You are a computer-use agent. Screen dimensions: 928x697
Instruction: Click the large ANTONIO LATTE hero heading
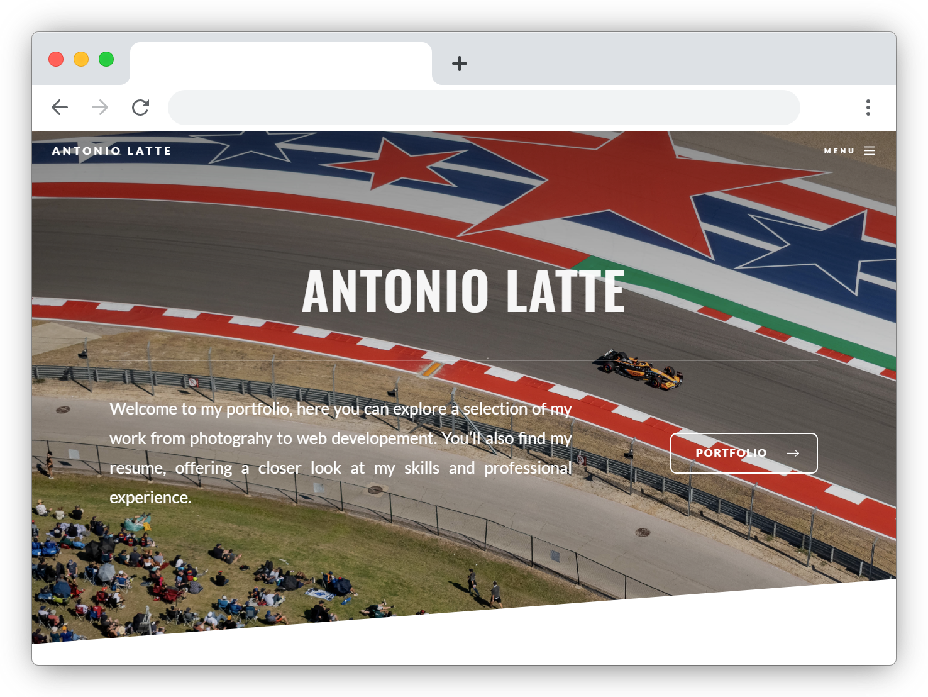(x=463, y=291)
